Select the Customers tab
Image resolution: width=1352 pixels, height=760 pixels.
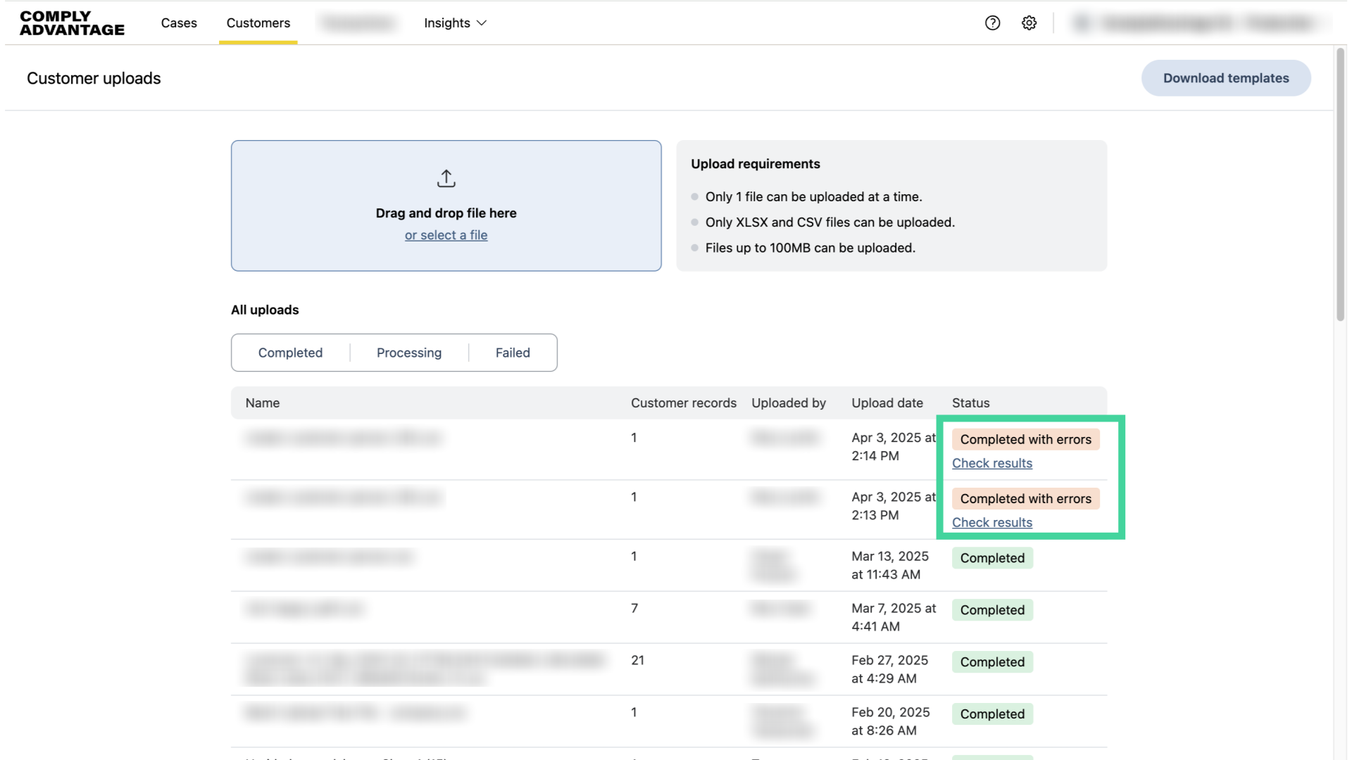258,23
